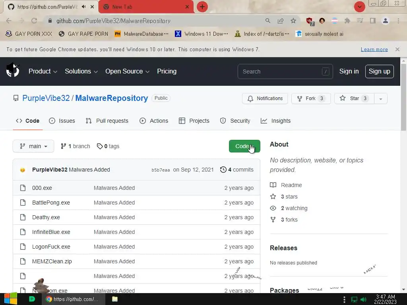
Task: Open file 000.exe
Action: (42, 188)
